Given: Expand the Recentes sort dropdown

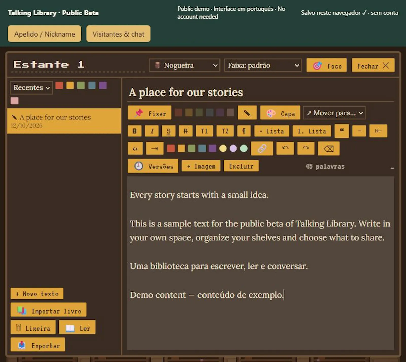Looking at the screenshot, I should tap(31, 88).
